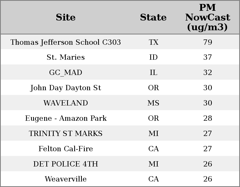This screenshot has height=187, width=240.
Task: Click the St. Maries site name
Action: pos(66,57)
